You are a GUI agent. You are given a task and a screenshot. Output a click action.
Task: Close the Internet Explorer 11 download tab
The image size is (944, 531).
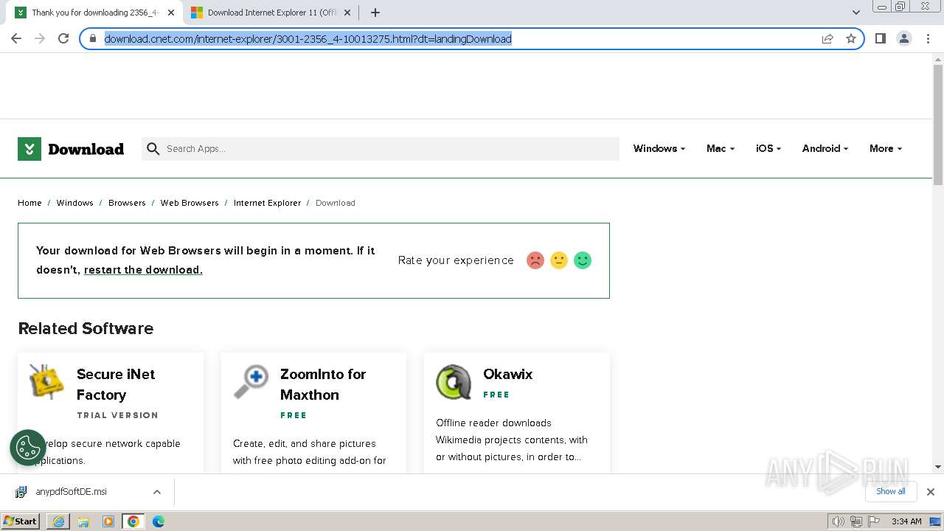pos(347,13)
